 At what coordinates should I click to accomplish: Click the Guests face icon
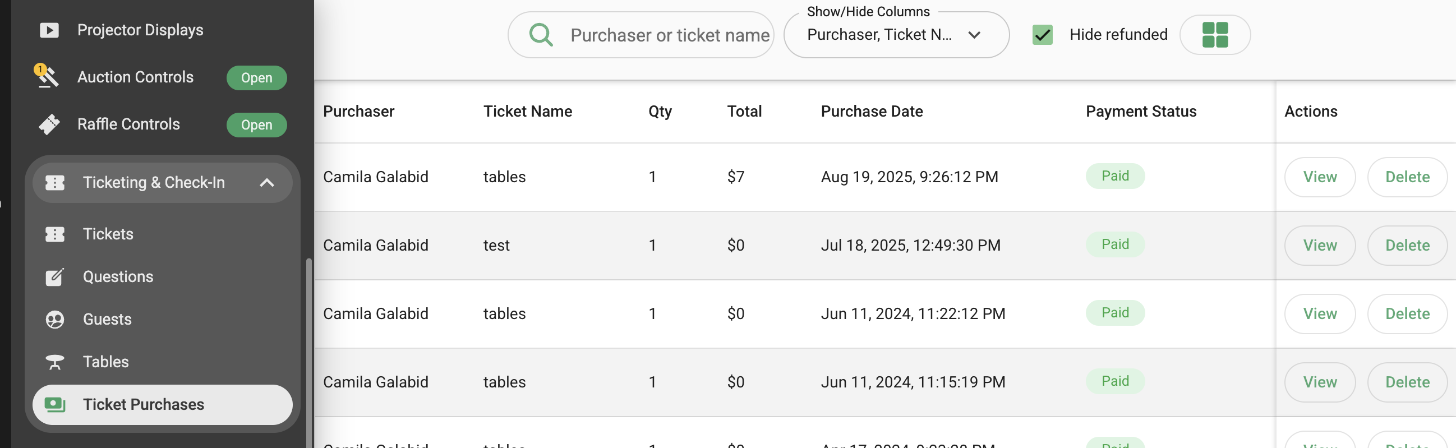[55, 319]
